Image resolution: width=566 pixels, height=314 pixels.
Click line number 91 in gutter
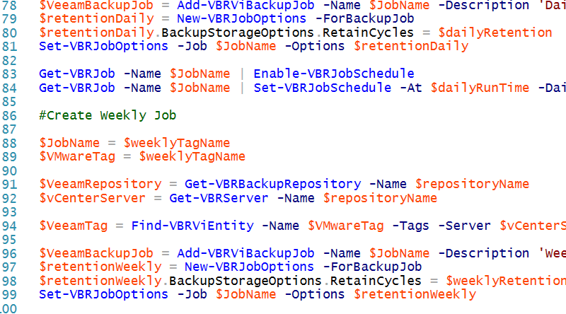[x=9, y=185]
